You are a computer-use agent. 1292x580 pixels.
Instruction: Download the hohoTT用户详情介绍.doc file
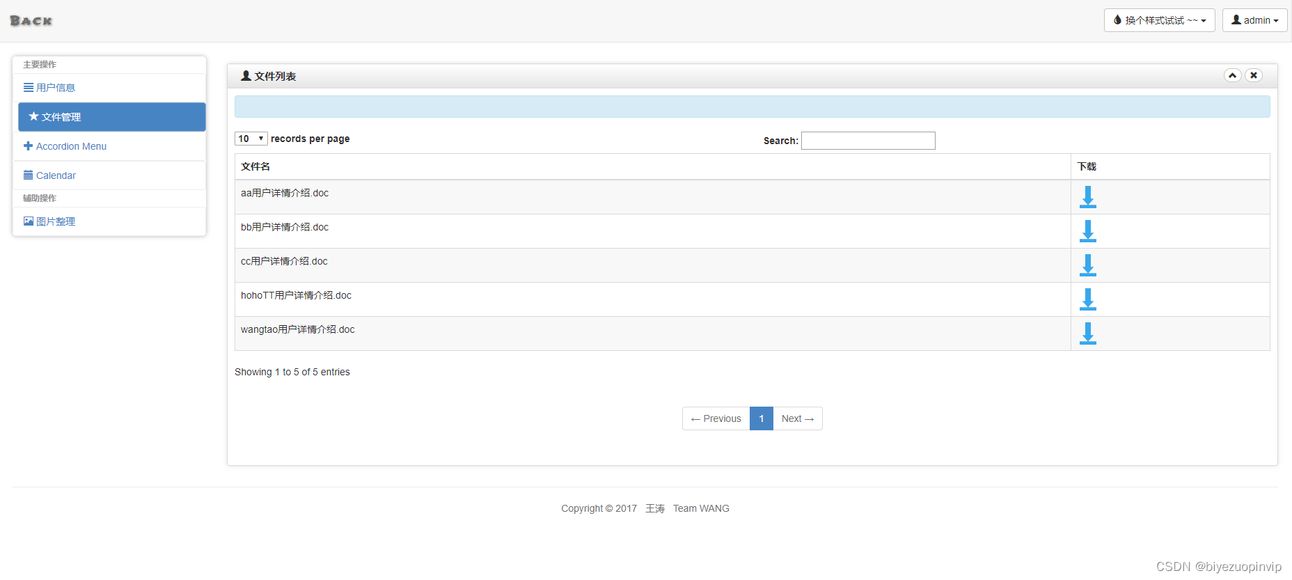1087,299
